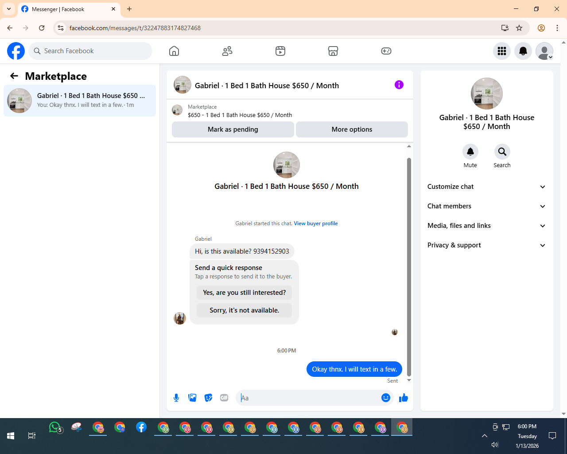Open the Video (Reels) icon in navigation
The width and height of the screenshot is (567, 454).
(280, 51)
